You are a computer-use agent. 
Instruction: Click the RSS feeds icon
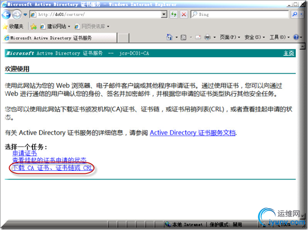pyautogui.click(x=183, y=37)
